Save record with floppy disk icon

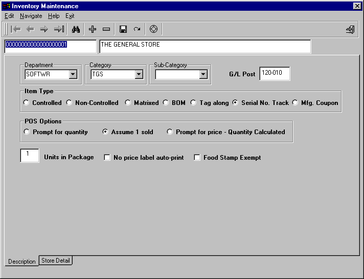[123, 29]
